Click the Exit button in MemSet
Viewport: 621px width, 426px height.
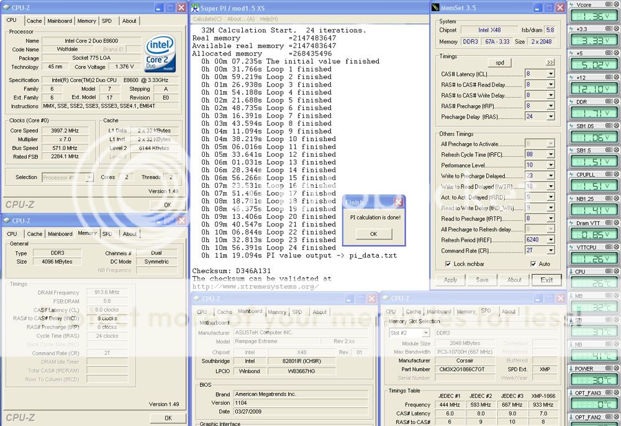coord(546,280)
